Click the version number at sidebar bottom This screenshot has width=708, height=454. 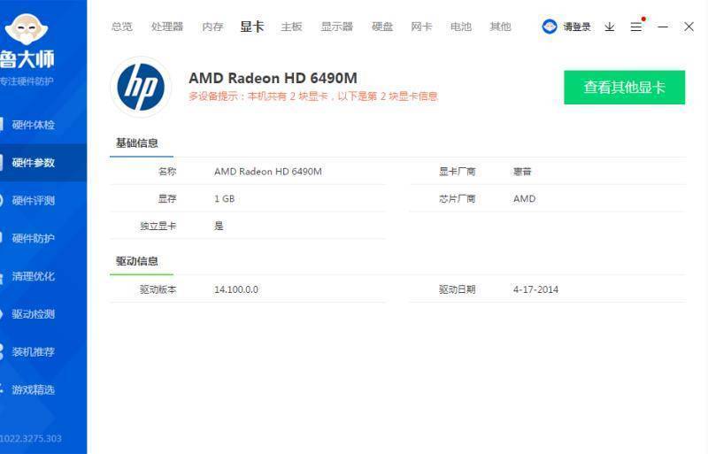click(31, 439)
